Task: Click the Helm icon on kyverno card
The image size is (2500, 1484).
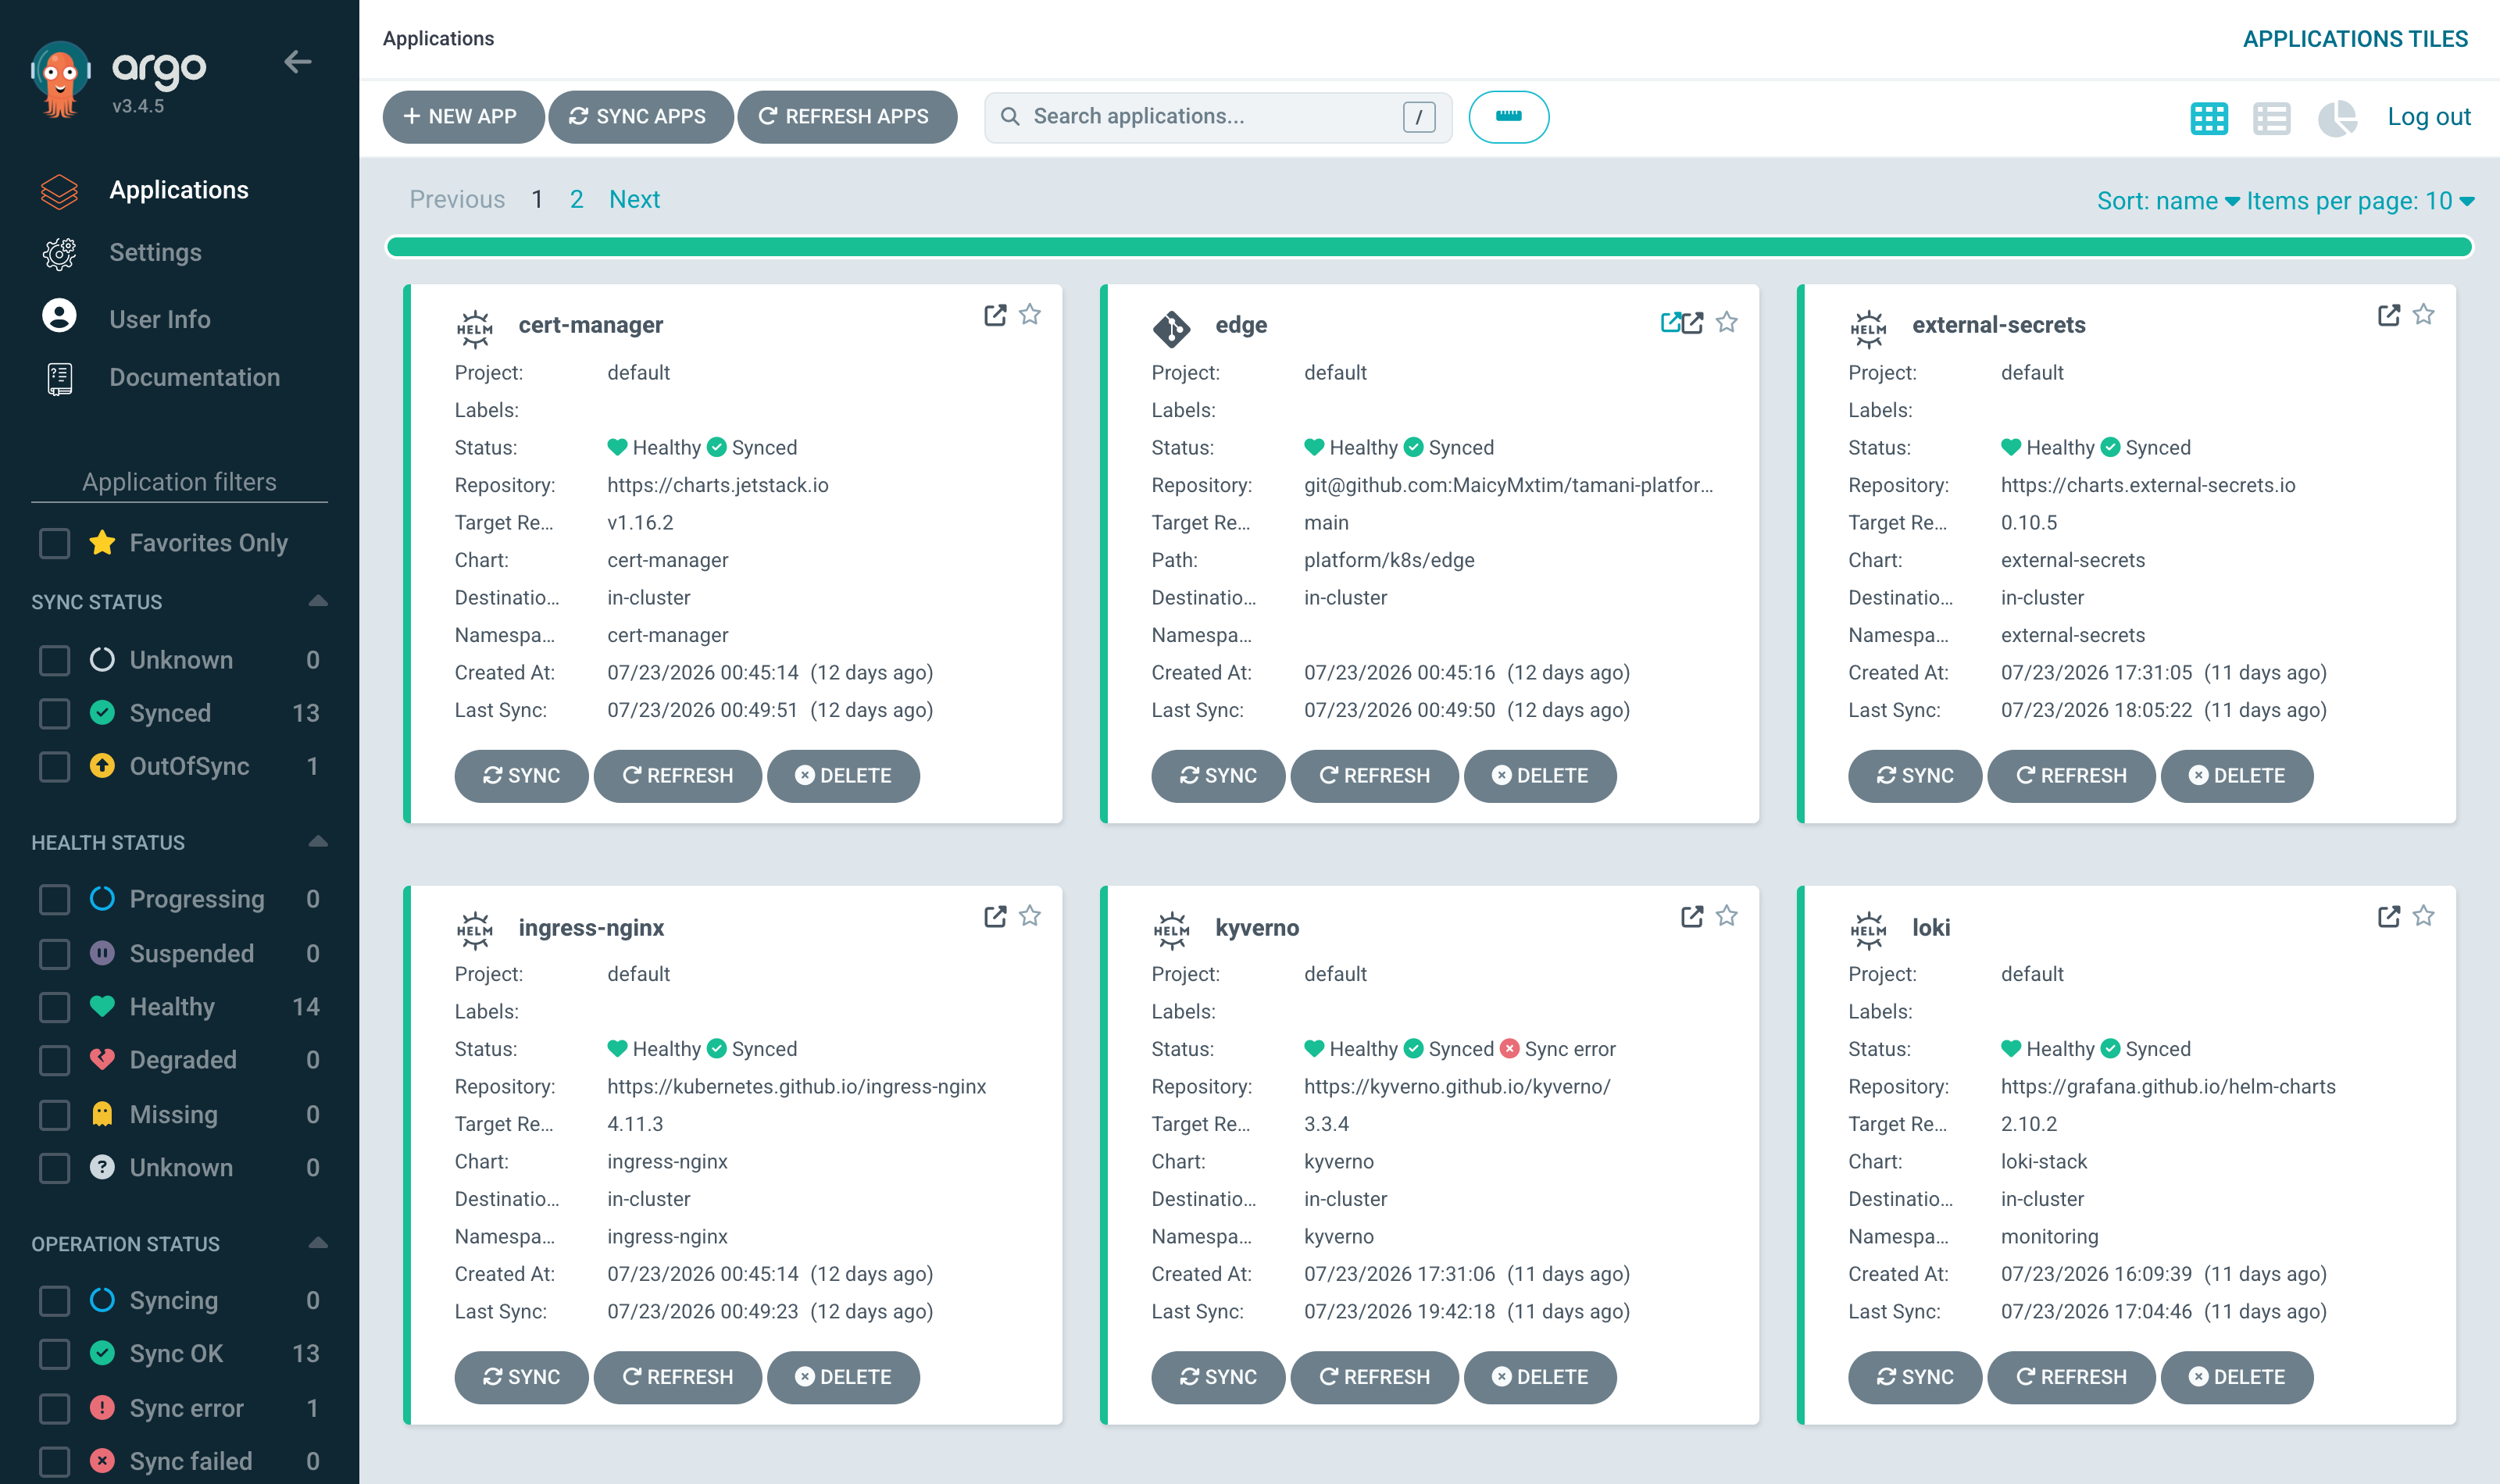Action: click(x=1171, y=930)
